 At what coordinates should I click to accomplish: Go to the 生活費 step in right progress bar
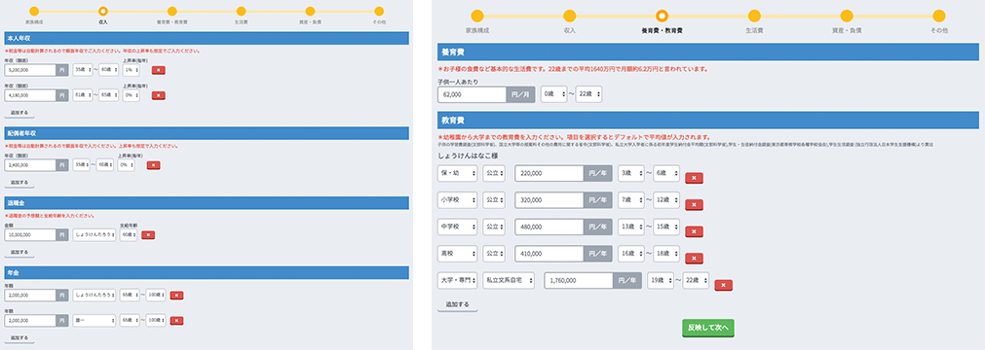pos(754,17)
